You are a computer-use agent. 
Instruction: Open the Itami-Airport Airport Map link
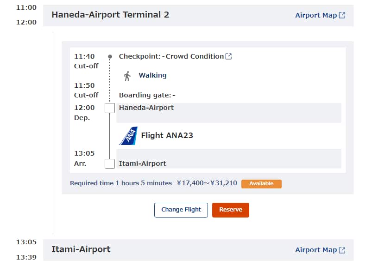316,250
